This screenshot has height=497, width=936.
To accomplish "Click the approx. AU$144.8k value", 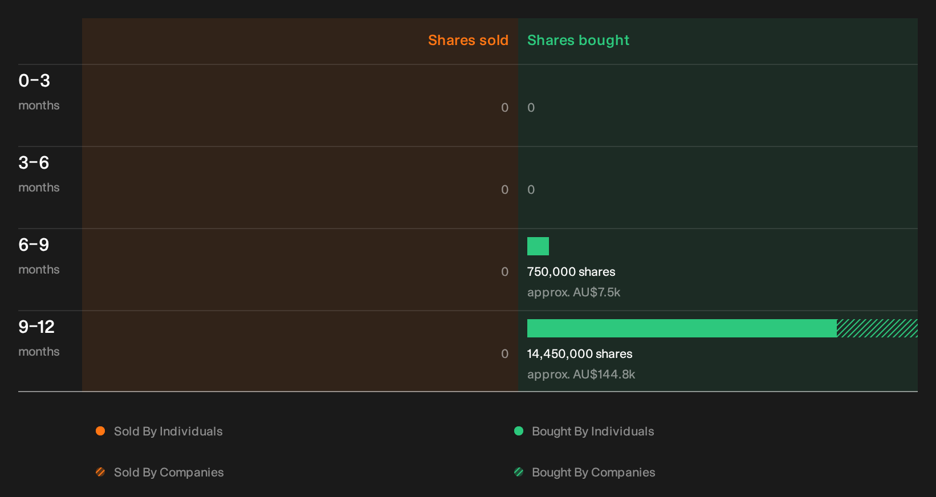I will (x=581, y=374).
